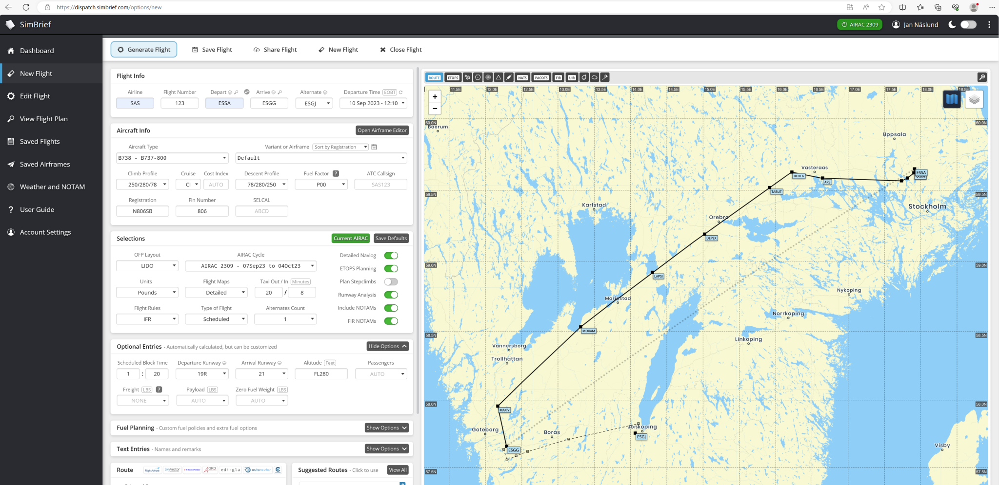Open the Weather and NOTAM section
999x485 pixels.
[51, 187]
